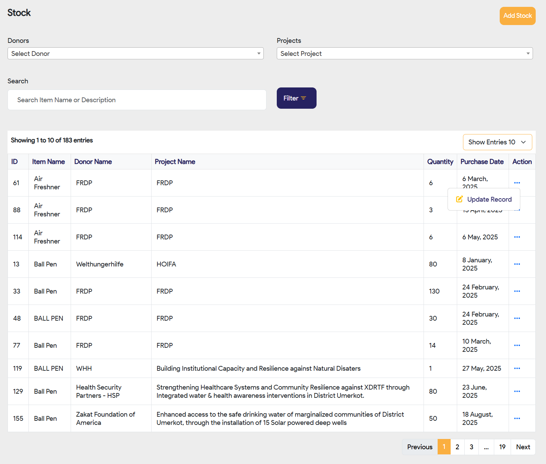Open action menu for stock ID 114

(x=517, y=237)
